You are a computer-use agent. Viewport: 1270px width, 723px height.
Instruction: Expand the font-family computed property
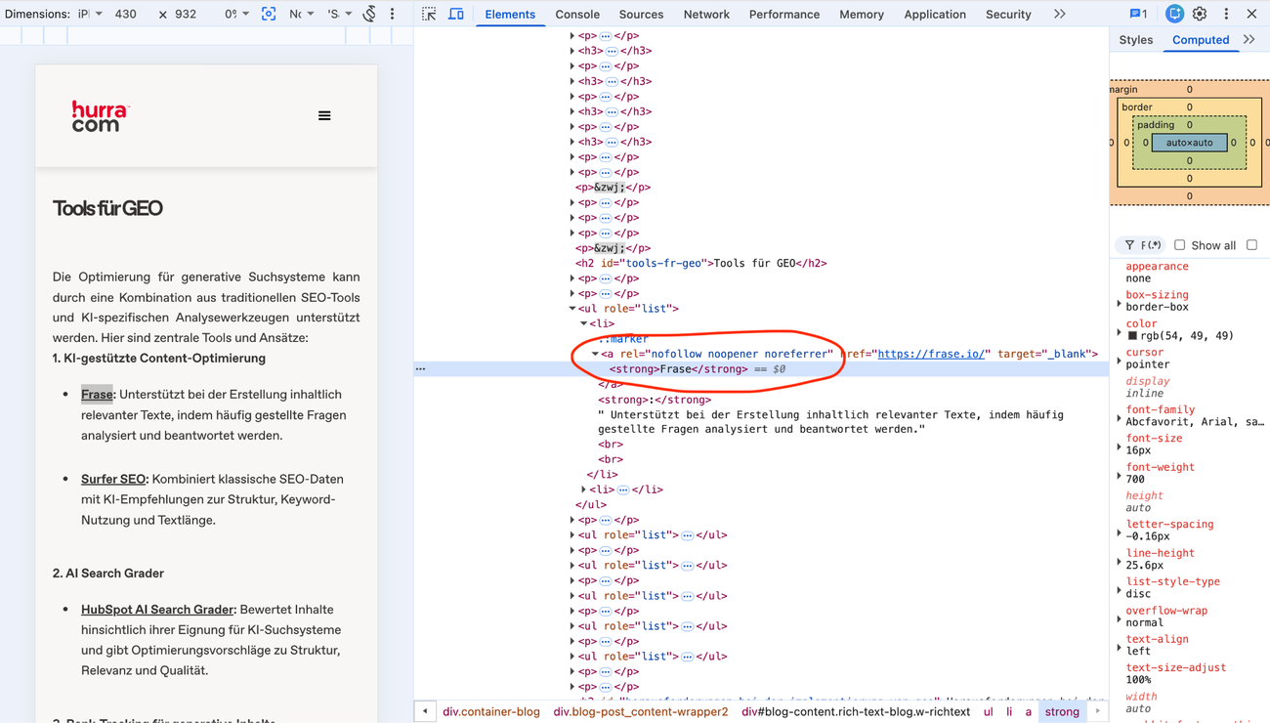(1120, 416)
